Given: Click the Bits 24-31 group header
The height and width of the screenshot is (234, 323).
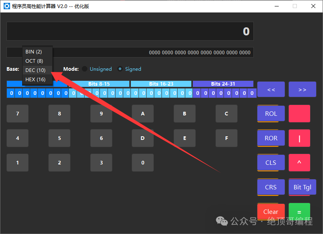Looking at the screenshot, I should coord(223,84).
